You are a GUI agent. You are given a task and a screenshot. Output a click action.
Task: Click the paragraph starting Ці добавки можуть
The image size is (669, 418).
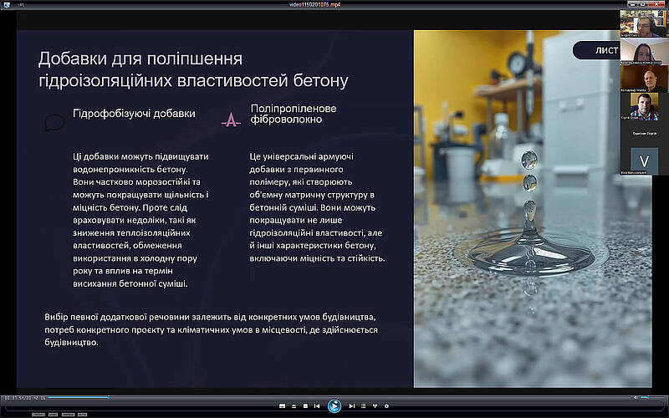[140, 220]
